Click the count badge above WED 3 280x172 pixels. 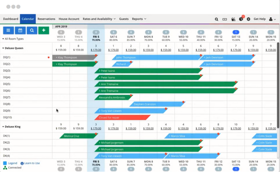(61, 32)
